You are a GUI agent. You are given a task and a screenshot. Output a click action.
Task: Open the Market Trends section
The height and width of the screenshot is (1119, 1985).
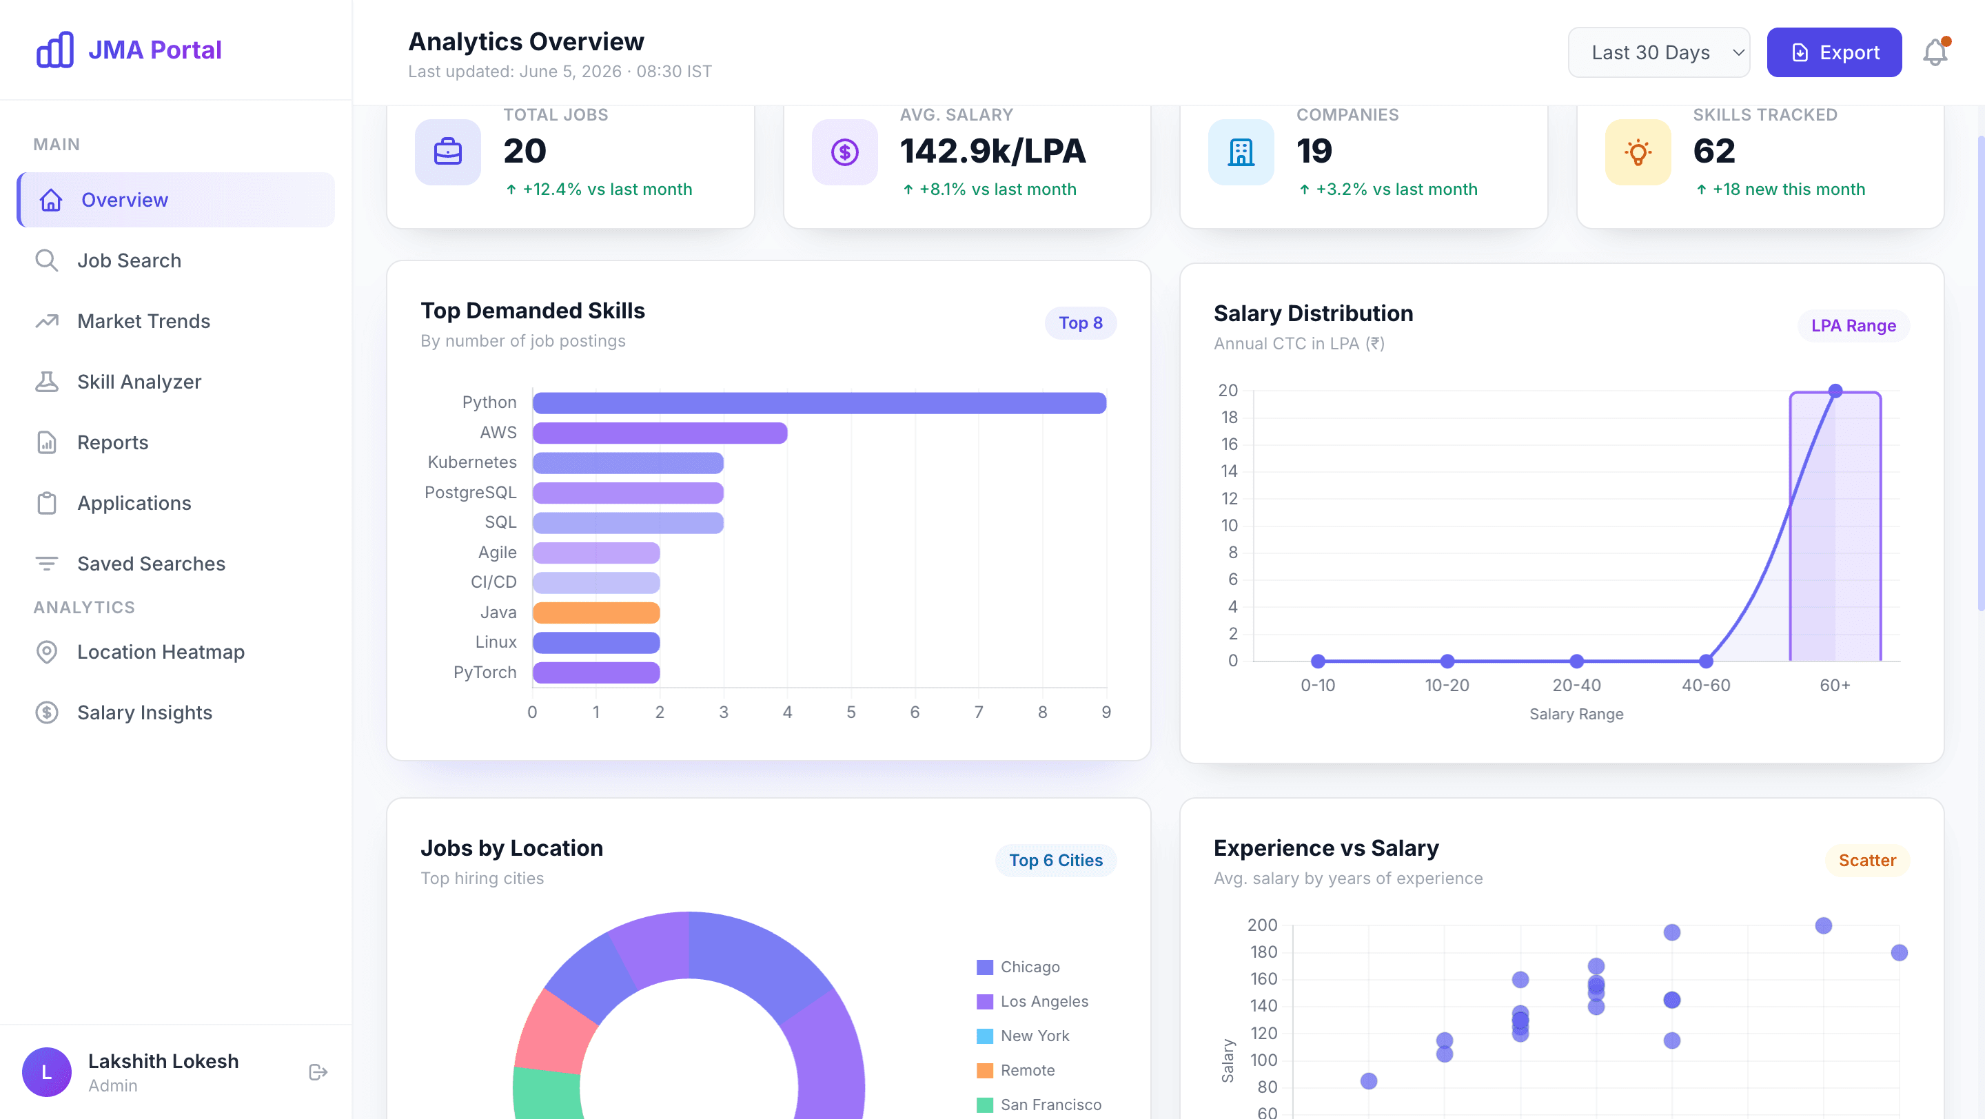[x=176, y=321]
